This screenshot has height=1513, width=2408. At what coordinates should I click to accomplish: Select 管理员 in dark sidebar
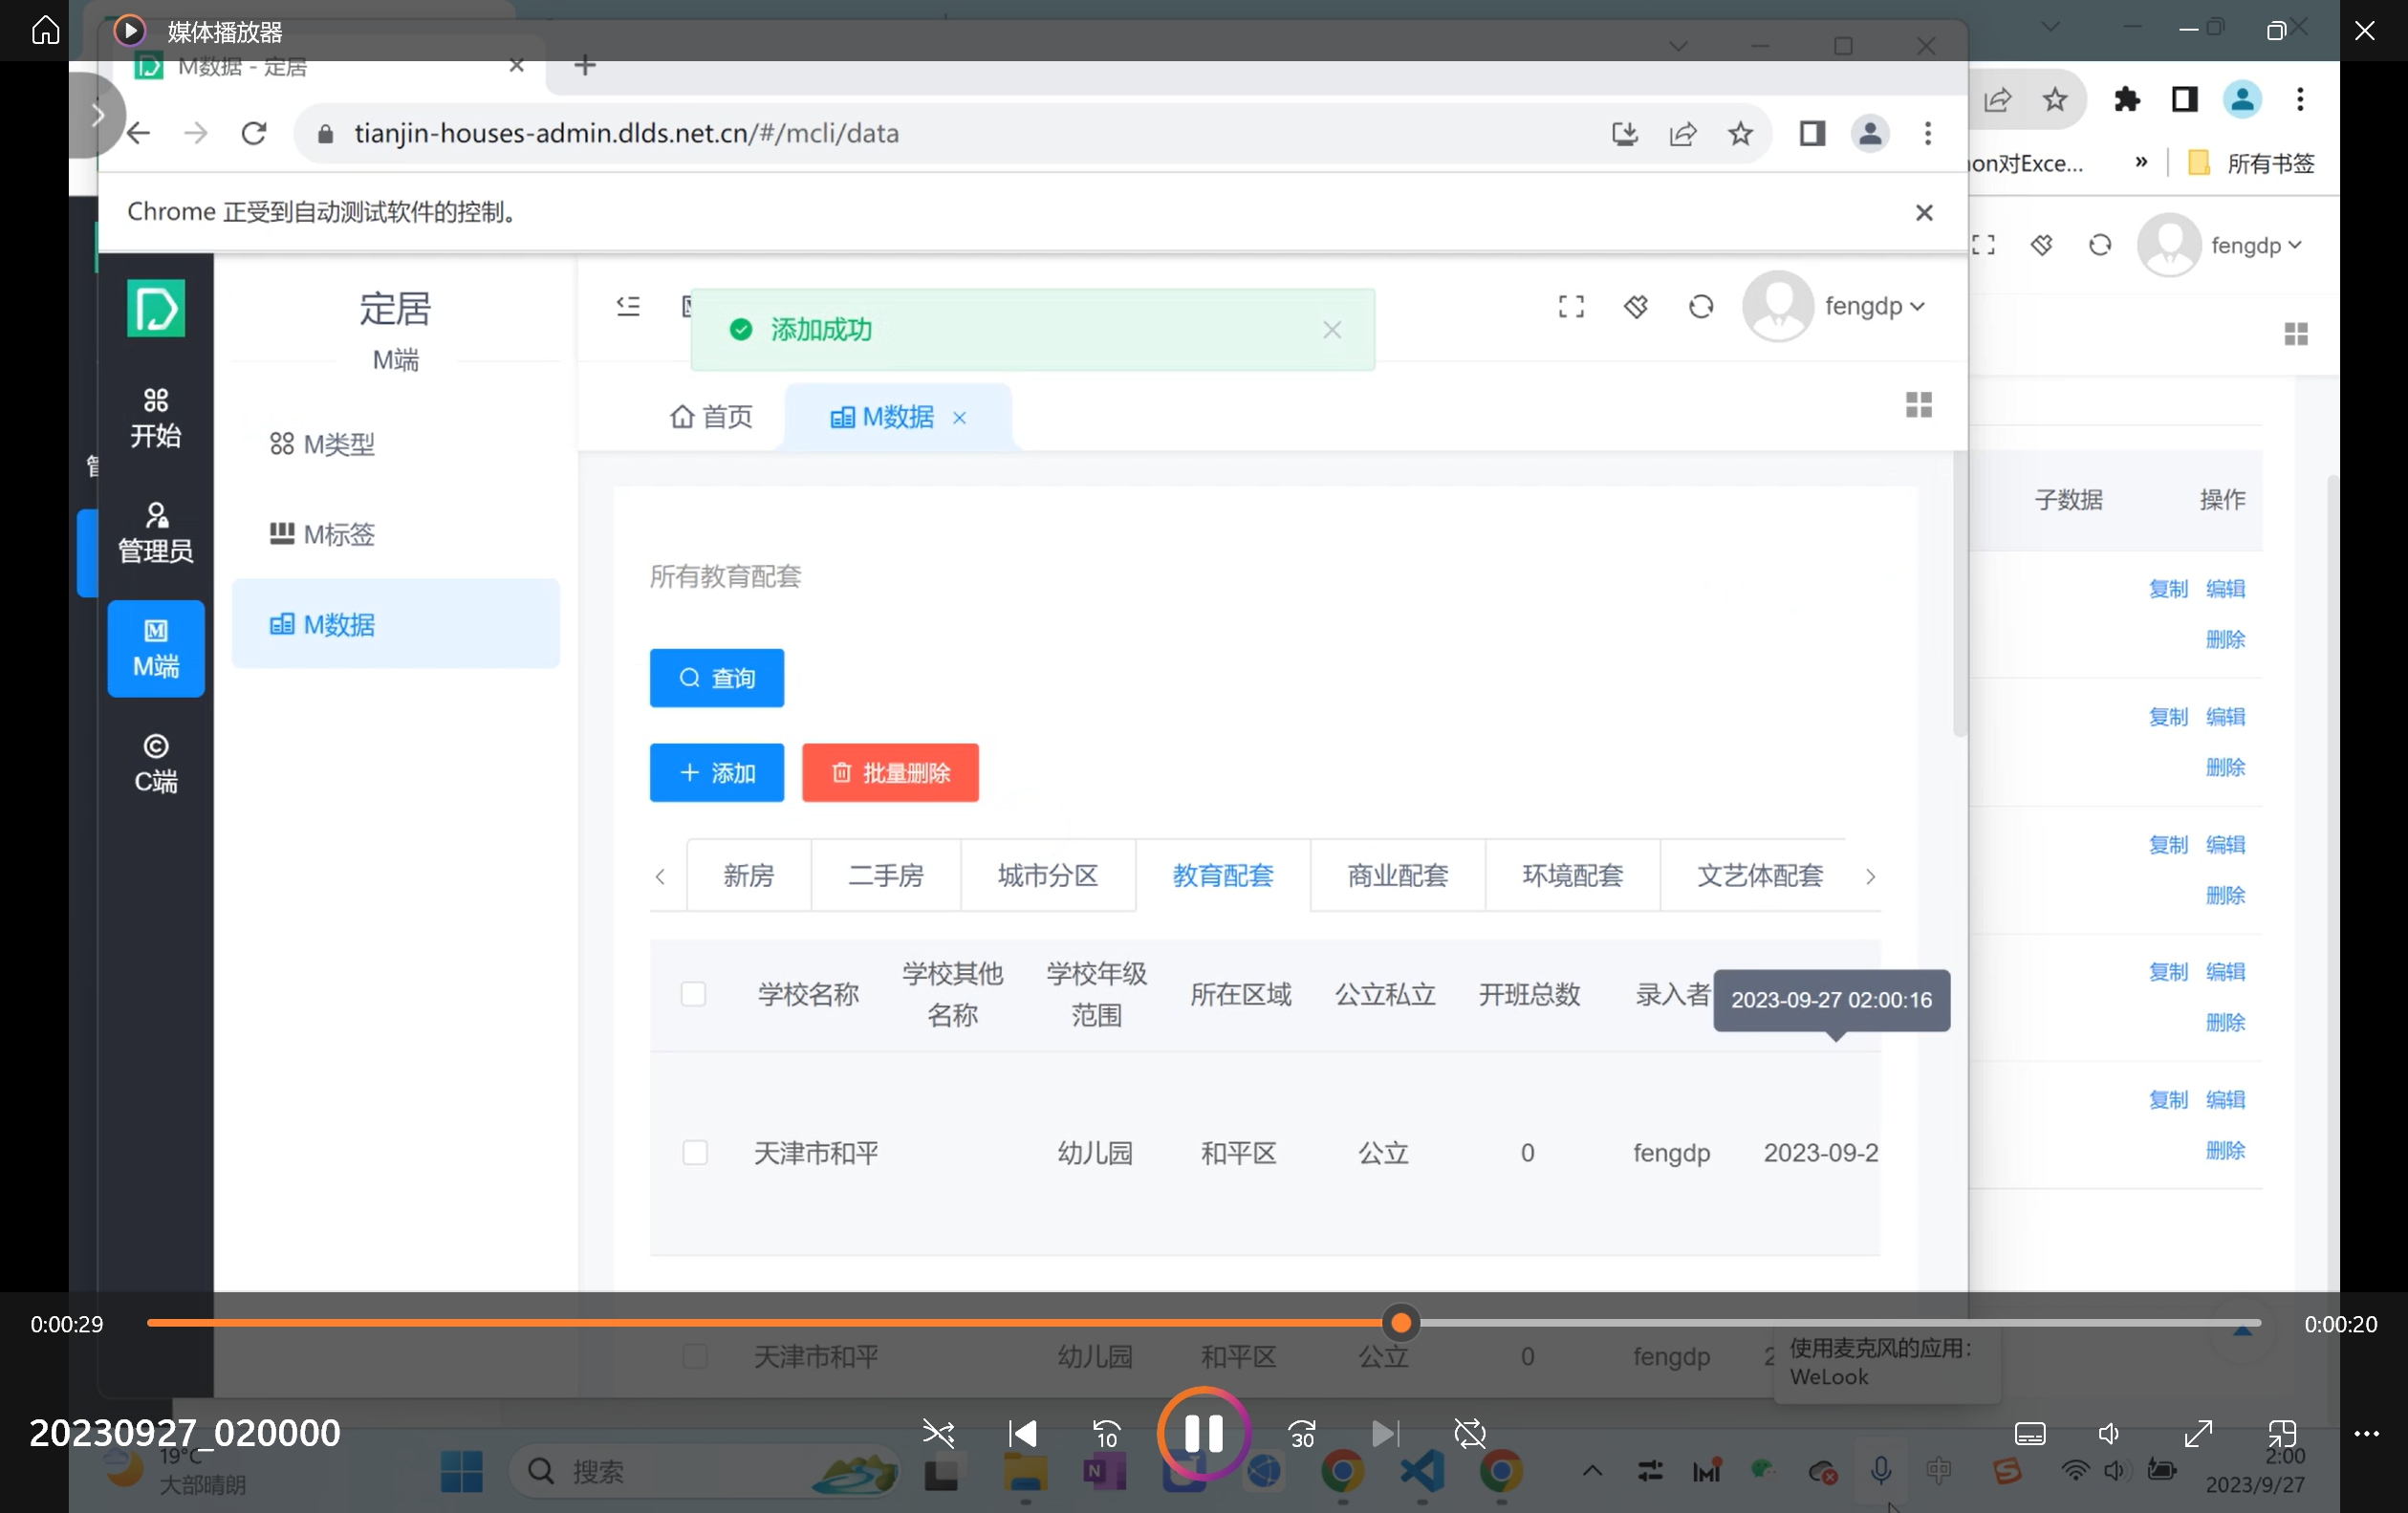156,533
